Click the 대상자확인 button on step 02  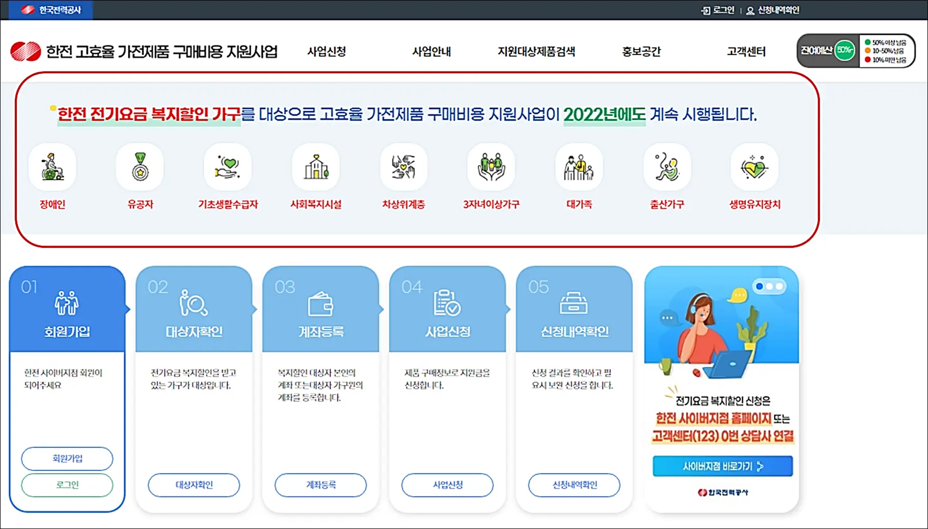coord(193,485)
